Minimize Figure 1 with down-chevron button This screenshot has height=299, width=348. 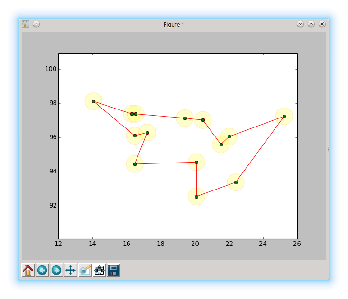point(300,24)
